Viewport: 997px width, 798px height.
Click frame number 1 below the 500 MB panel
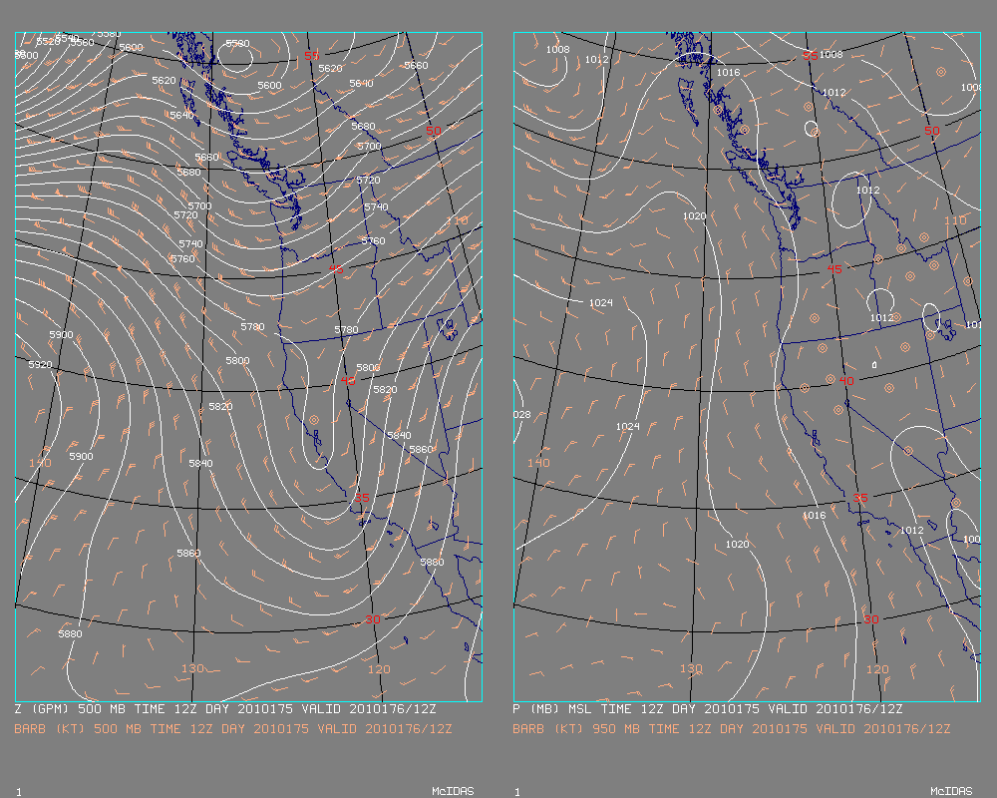[x=18, y=792]
